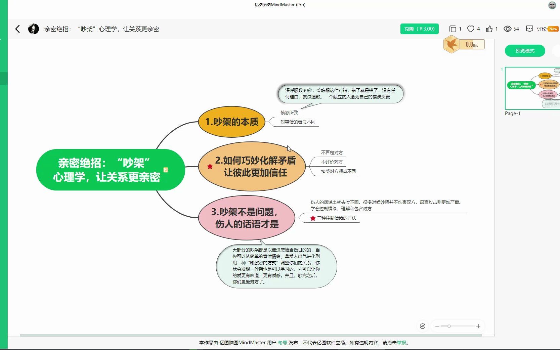Click the back arrow to exit
The image size is (560, 350).
point(17,29)
